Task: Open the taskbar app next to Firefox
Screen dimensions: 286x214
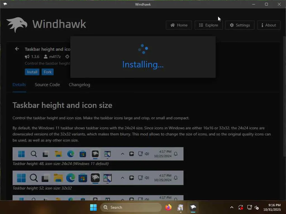Action: pyautogui.click(x=180, y=207)
